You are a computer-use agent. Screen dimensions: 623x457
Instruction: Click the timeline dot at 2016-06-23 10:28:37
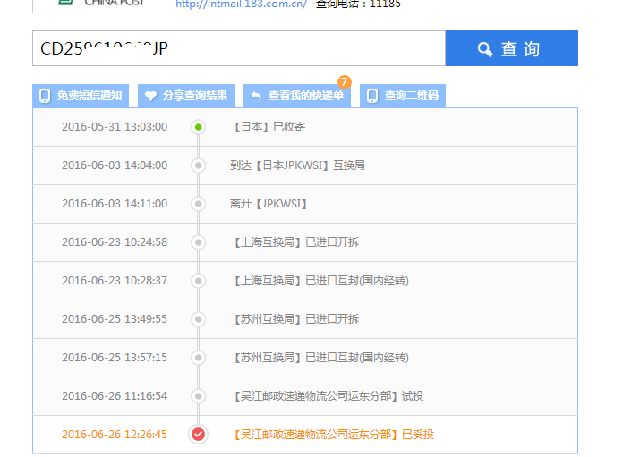(198, 281)
